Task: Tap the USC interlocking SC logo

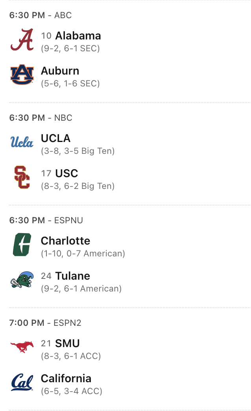Action: click(22, 177)
